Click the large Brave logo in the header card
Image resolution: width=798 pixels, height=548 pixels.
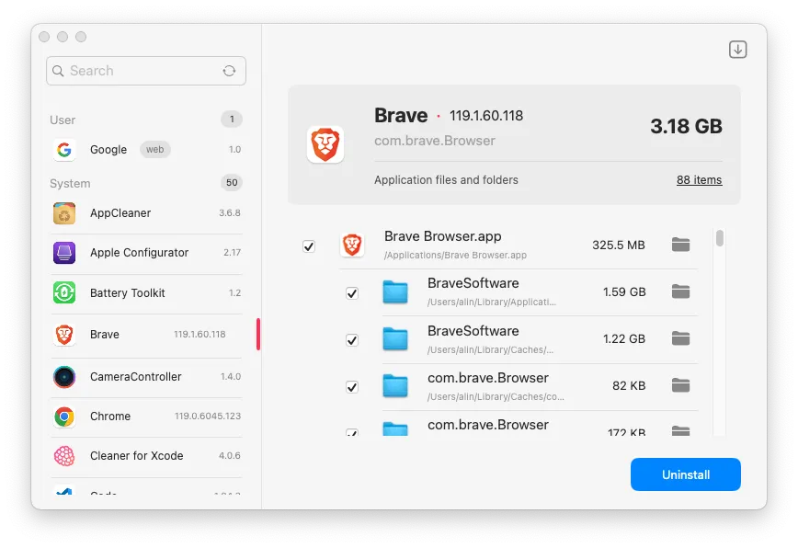[325, 144]
